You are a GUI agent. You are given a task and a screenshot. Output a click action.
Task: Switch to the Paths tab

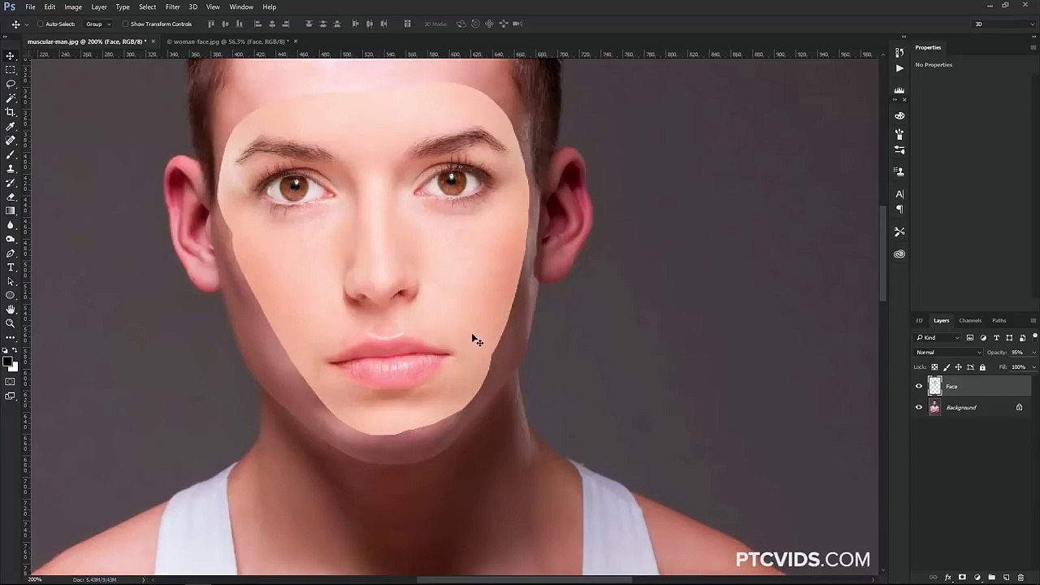(999, 321)
